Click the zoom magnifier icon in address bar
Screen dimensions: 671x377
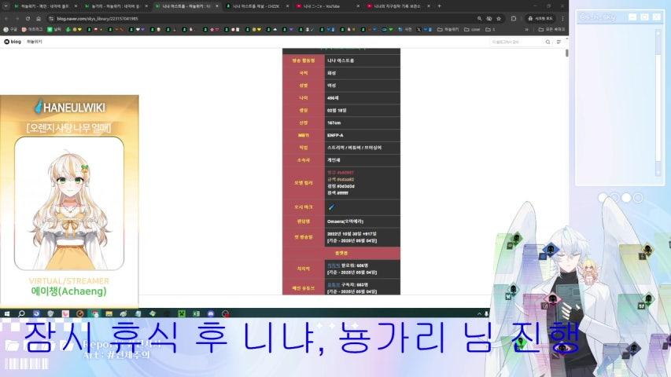[479, 19]
